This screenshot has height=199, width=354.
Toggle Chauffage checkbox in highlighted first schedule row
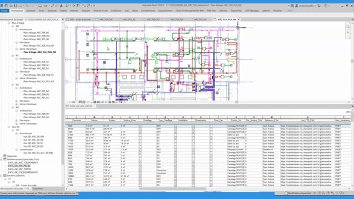[140, 126]
